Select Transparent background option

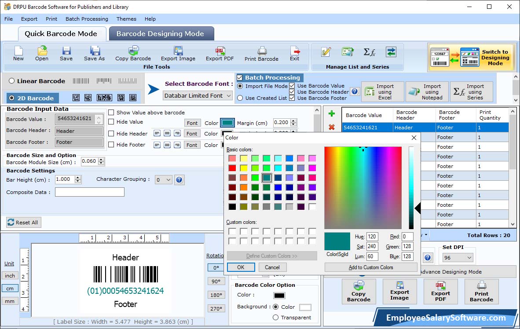tap(275, 318)
